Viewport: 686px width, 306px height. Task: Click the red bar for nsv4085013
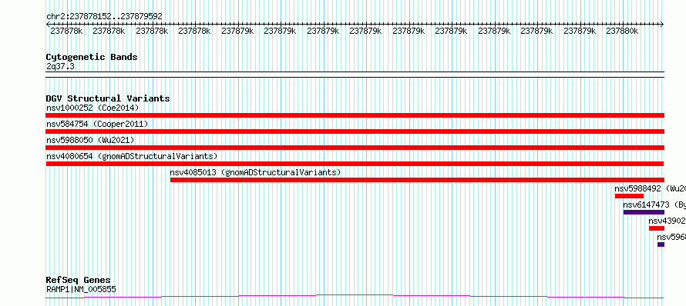pos(417,180)
